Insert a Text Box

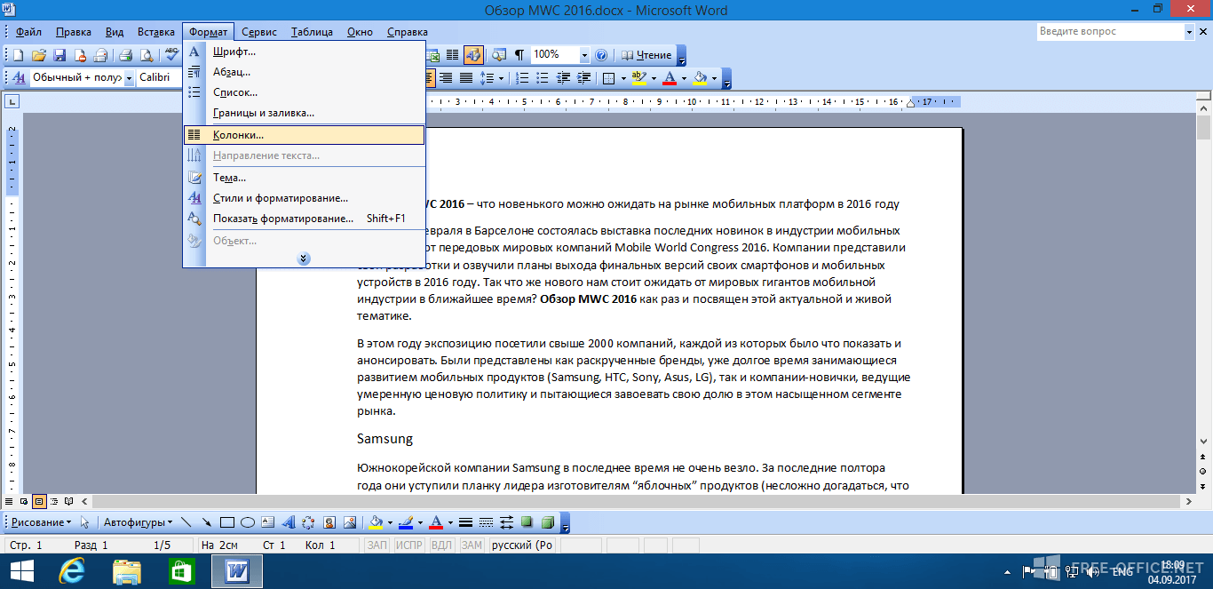pos(267,522)
